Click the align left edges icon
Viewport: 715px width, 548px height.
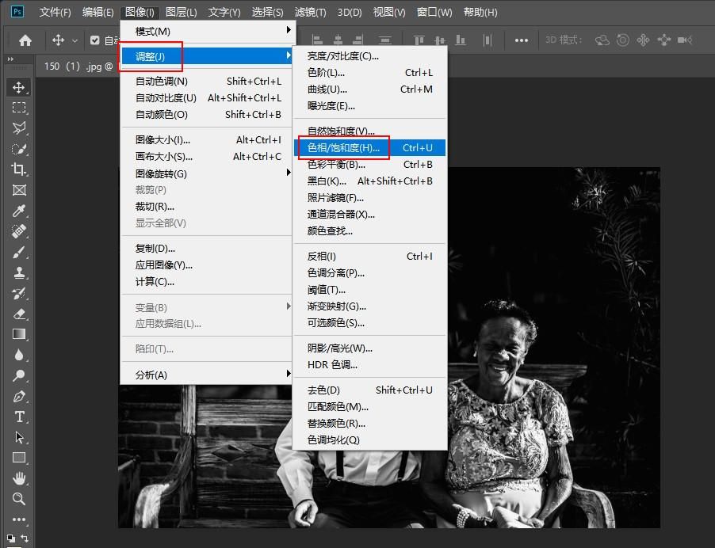317,40
